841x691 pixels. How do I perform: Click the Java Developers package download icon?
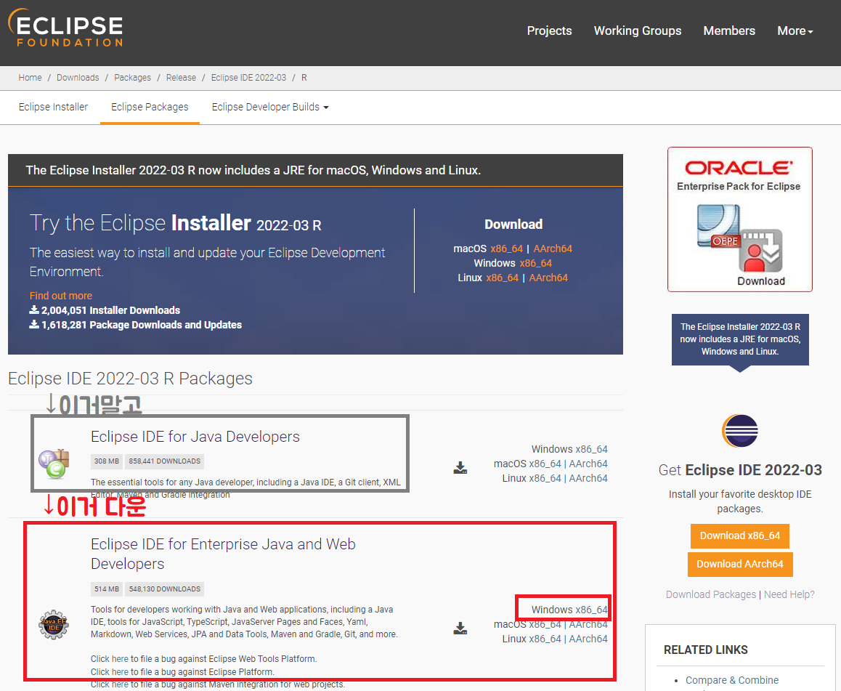coord(460,468)
